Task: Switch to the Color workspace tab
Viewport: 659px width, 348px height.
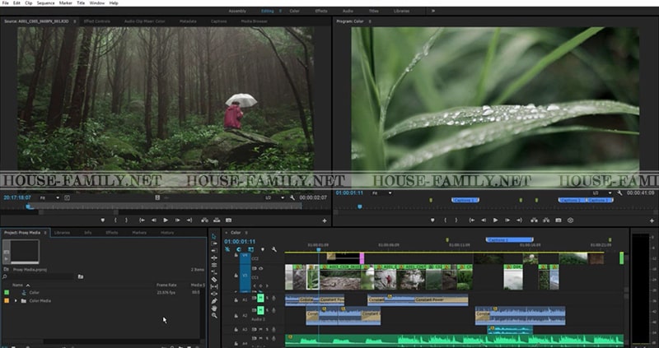Action: click(294, 11)
